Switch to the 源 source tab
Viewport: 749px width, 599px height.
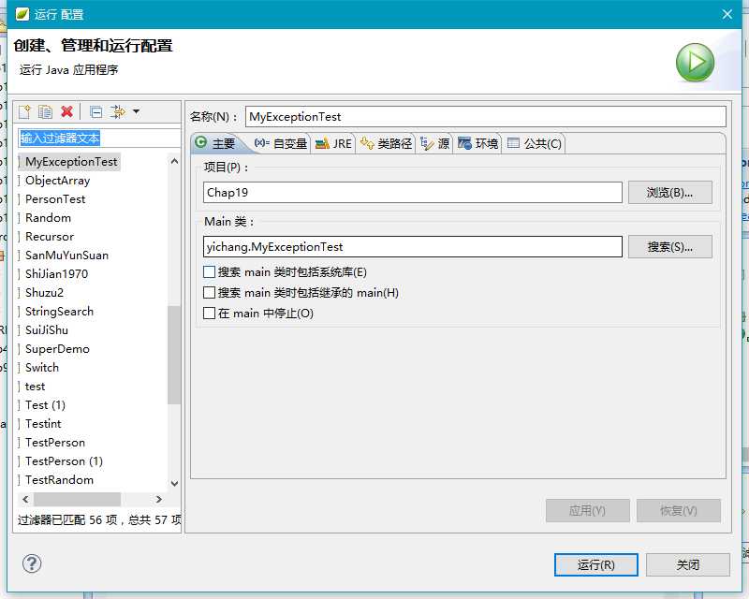pos(434,143)
